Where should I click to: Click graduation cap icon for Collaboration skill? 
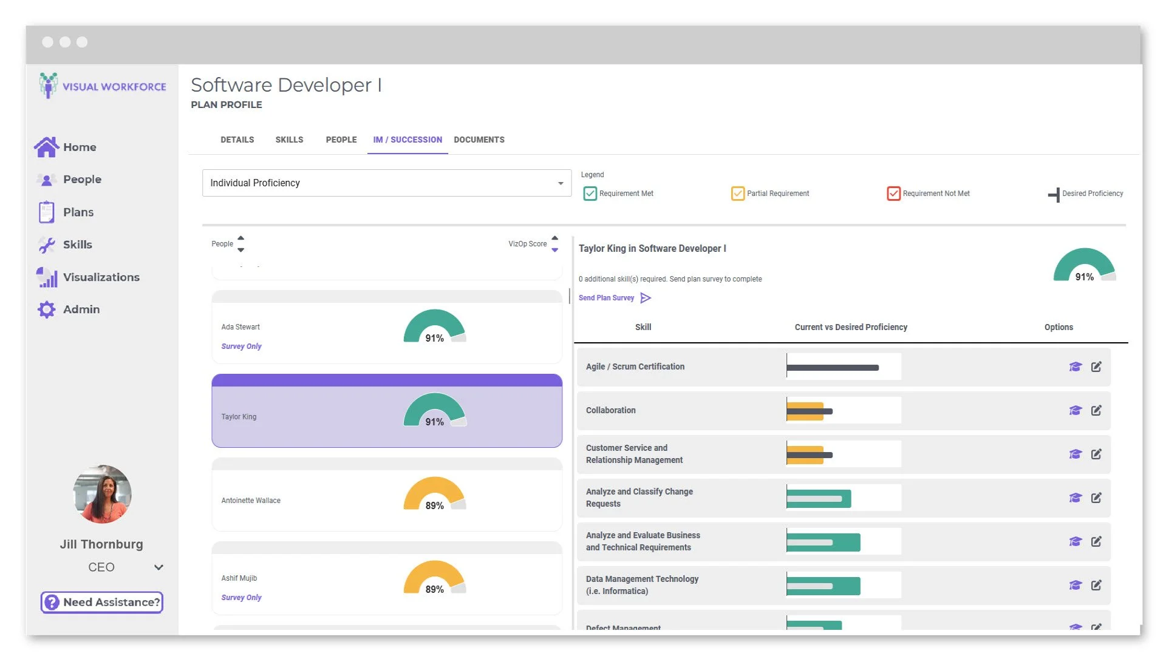(x=1075, y=411)
